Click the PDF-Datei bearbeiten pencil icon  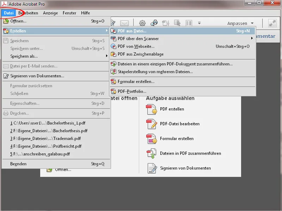click(152, 124)
